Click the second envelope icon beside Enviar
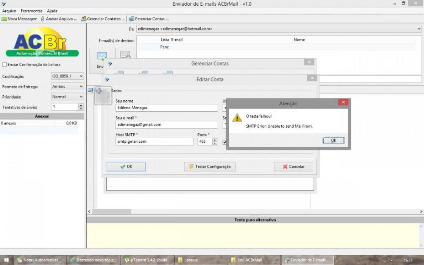 (x=125, y=55)
